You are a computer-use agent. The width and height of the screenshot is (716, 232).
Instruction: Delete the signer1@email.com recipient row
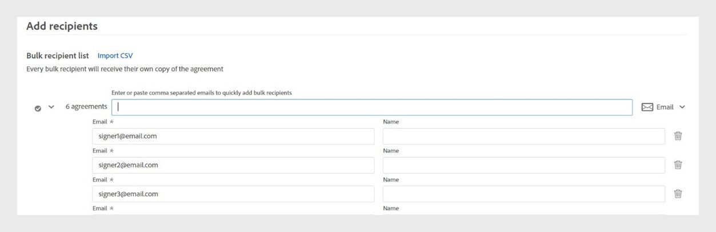[678, 136]
